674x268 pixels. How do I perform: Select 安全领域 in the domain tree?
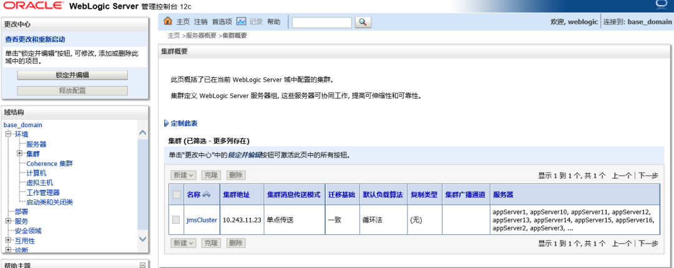tap(28, 231)
